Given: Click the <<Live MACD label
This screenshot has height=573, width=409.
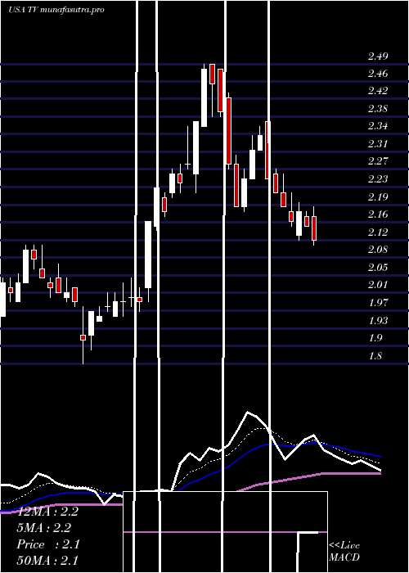Looking at the screenshot, I should pyautogui.click(x=344, y=552).
